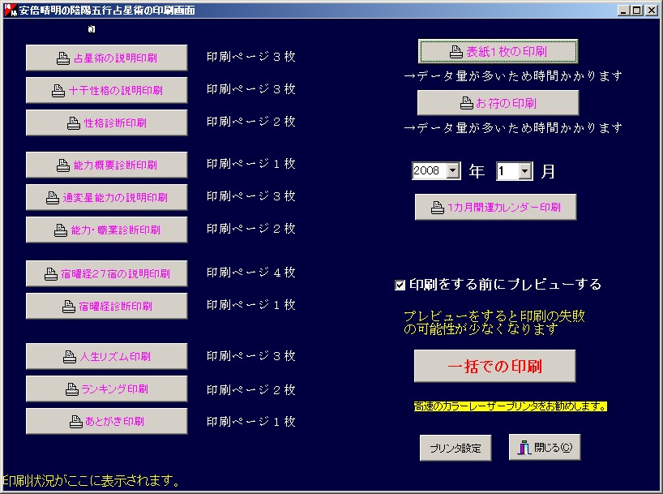Click 印刷ページ3枚 beside 通変星能力の説明印刷
Screen dimensions: 663x494
pos(250,196)
